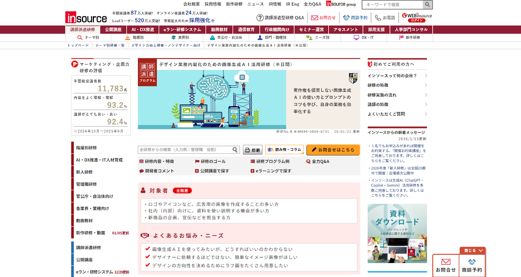Open the 読み物・コラム button
521x277 pixels.
(x=285, y=150)
